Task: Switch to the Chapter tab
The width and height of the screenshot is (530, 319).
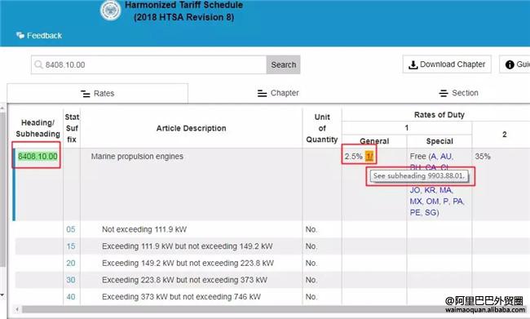Action: 278,93
